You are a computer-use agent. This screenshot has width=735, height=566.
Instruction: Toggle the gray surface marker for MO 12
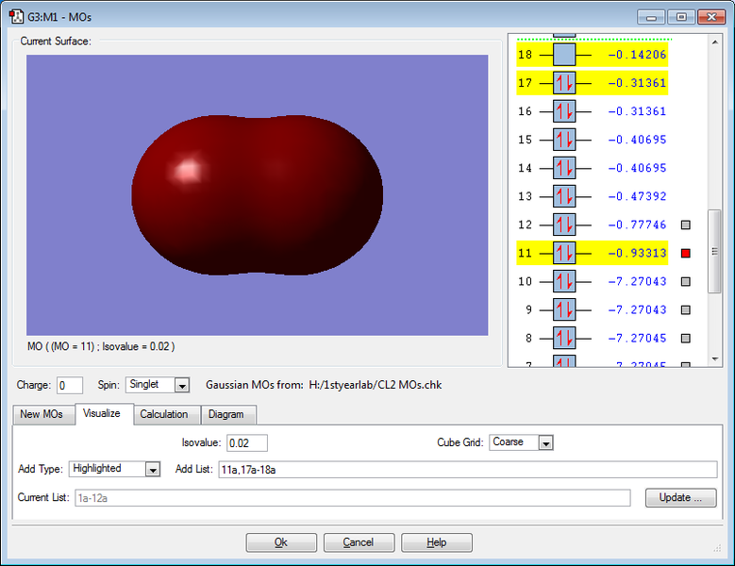(x=686, y=225)
